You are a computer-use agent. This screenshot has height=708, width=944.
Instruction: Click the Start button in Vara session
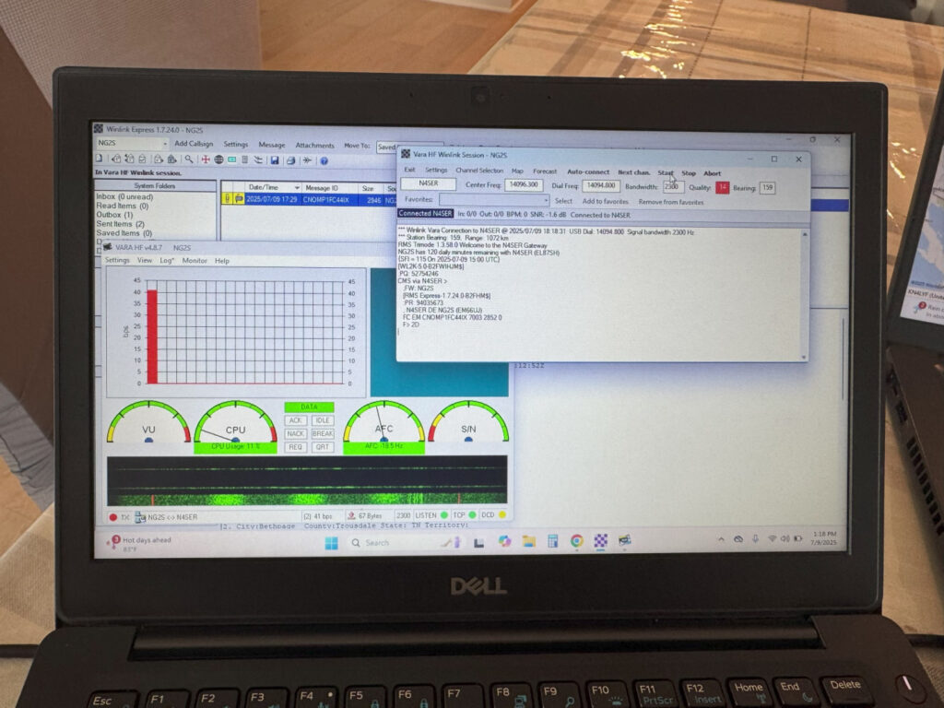666,172
